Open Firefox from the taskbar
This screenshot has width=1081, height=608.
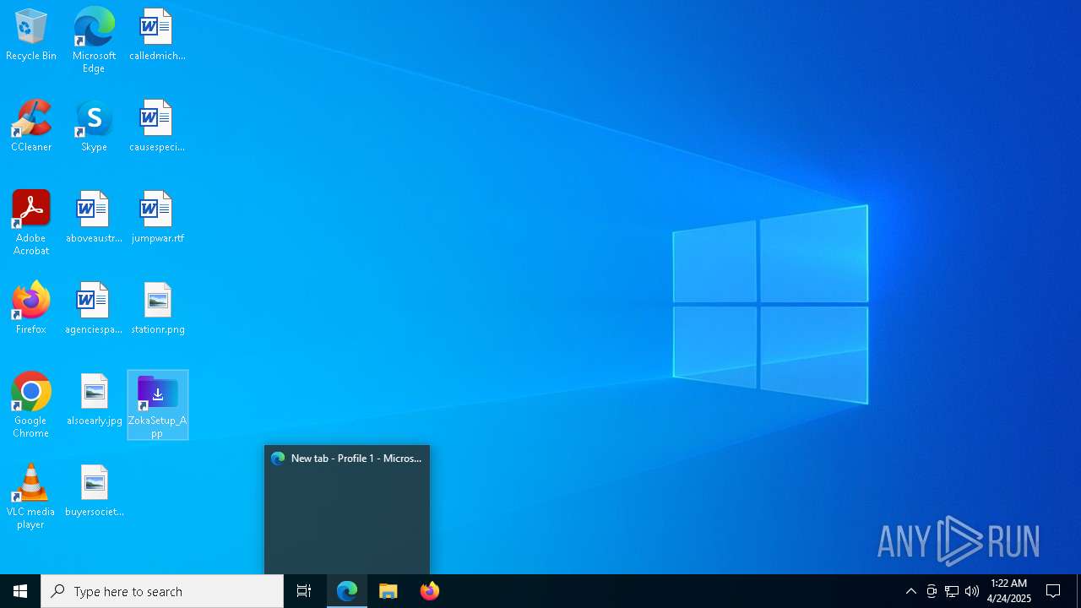coord(430,591)
